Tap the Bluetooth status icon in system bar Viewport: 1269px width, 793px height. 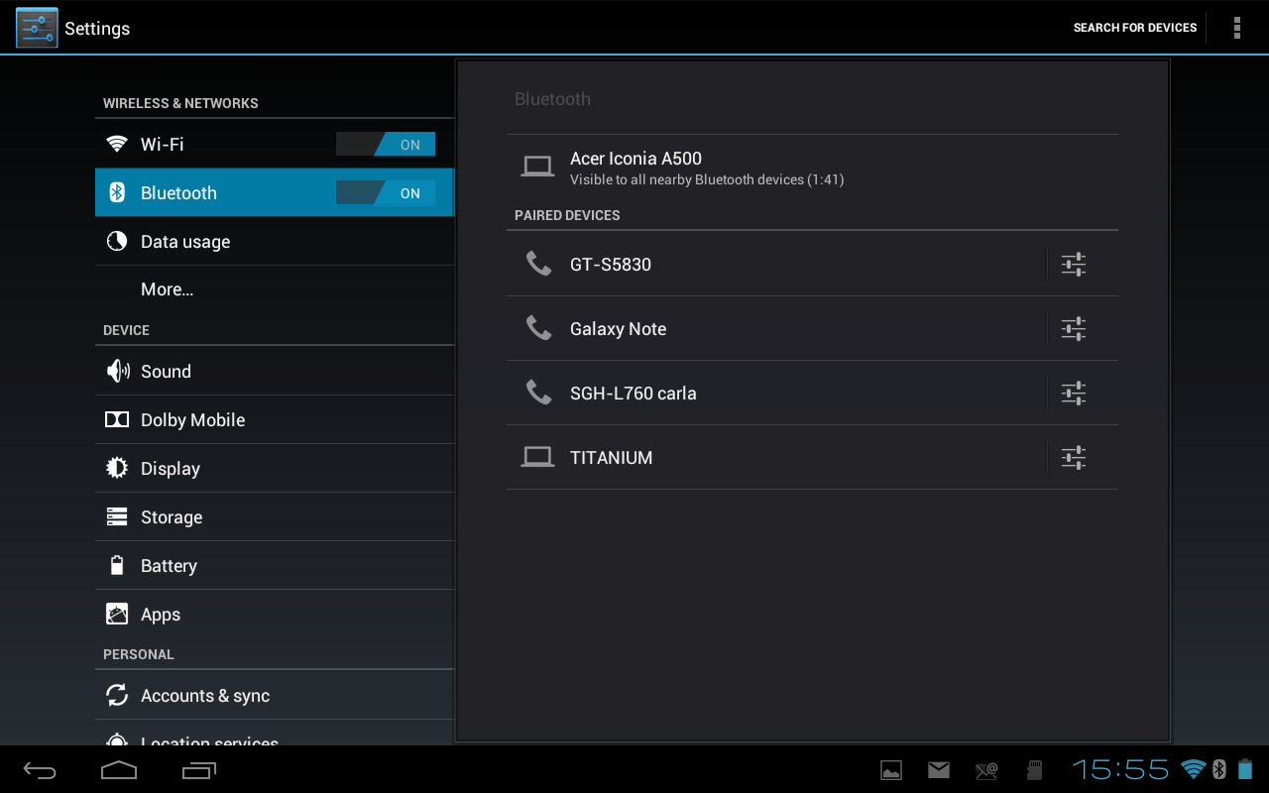coord(1219,769)
